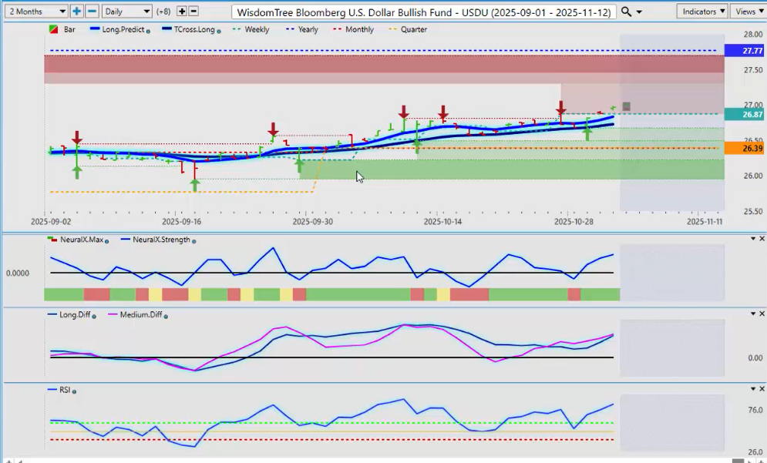This screenshot has height=463, width=767.
Task: Click the black plus forecast bars button
Action: 182,12
